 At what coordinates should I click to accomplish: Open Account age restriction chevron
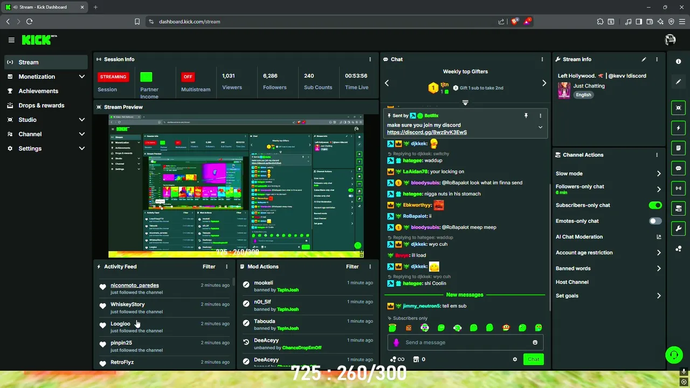[x=659, y=252]
